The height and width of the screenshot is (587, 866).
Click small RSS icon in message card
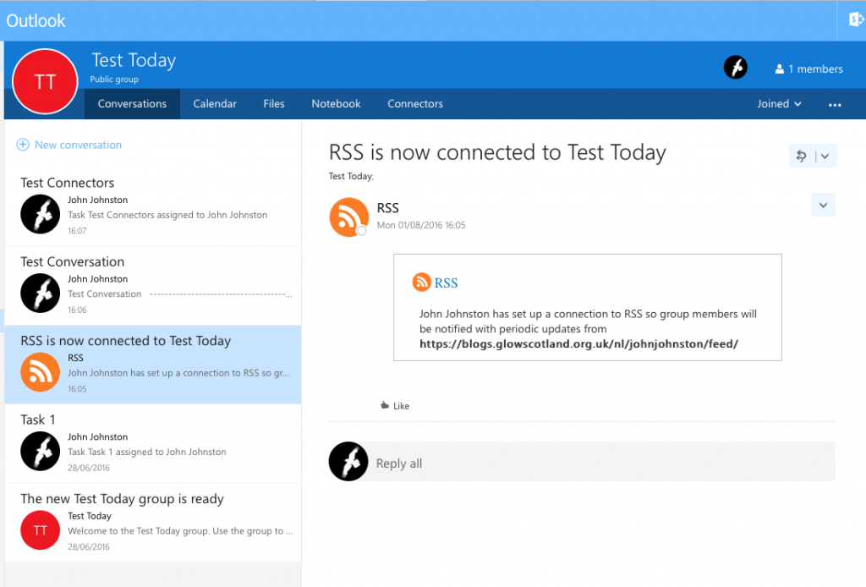[421, 282]
